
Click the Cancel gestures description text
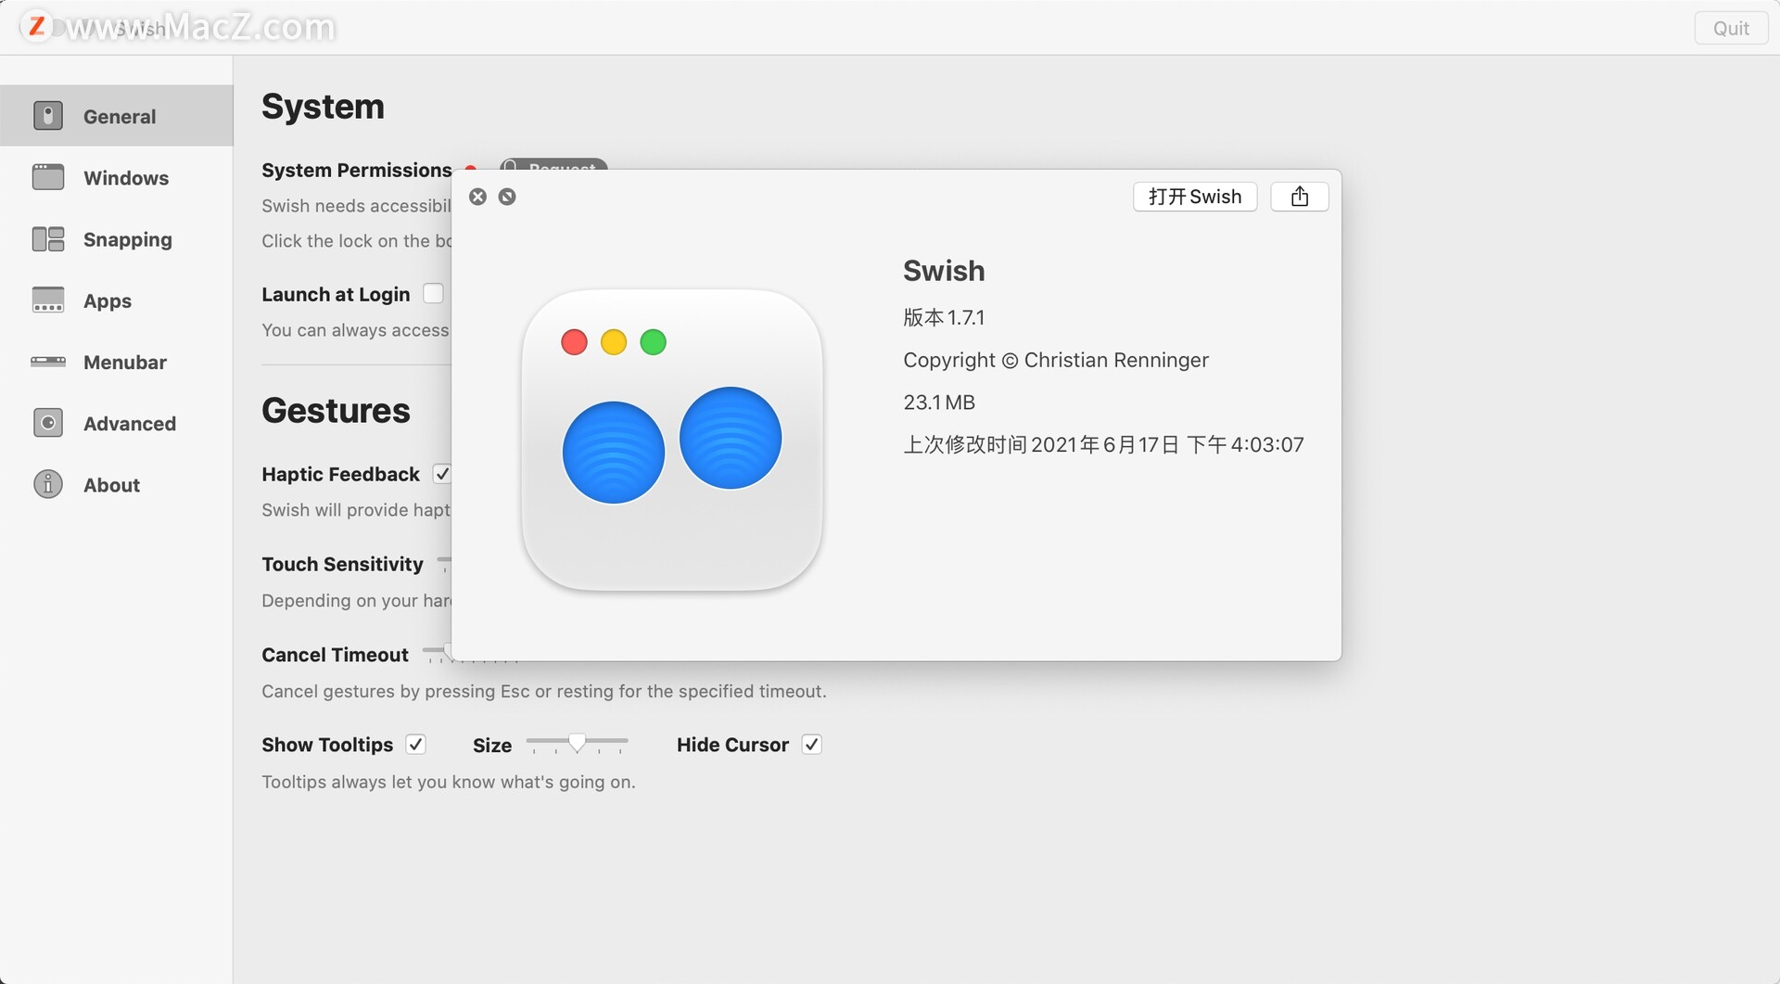[544, 692]
